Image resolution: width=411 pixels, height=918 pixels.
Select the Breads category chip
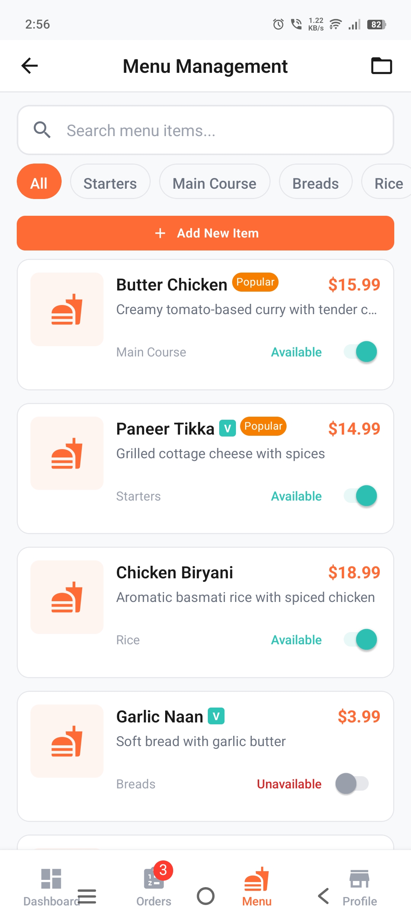click(315, 183)
